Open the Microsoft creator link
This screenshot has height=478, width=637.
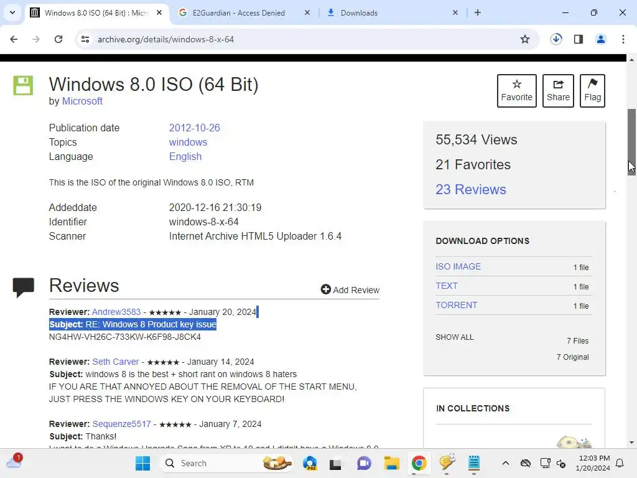[82, 101]
